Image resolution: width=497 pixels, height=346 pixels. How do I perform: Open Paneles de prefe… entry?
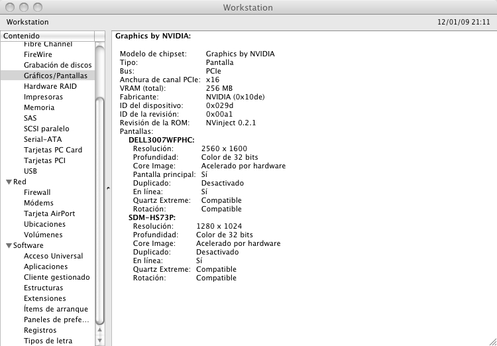pos(56,319)
